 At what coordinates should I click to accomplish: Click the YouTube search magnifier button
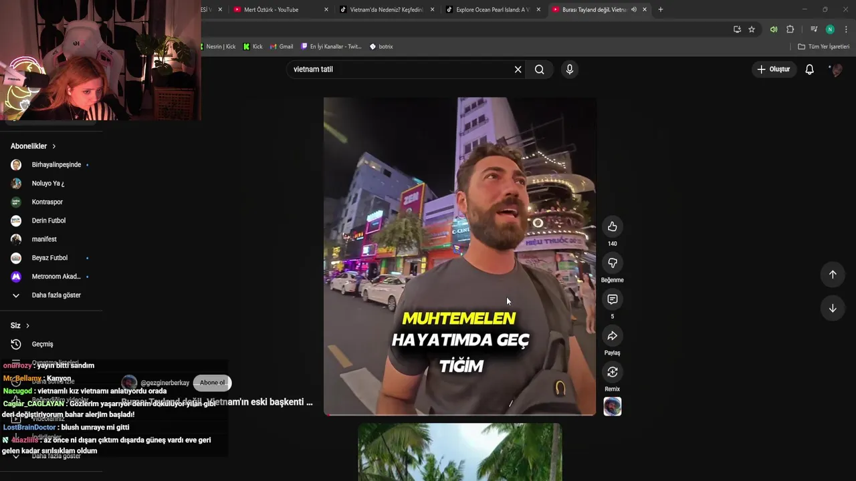coord(539,69)
